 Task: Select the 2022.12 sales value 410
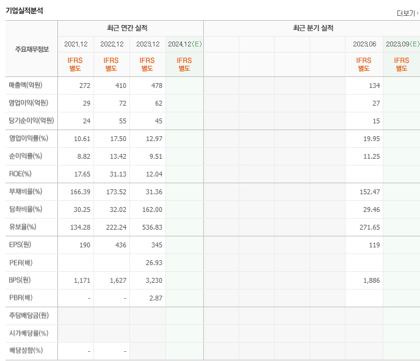[120, 86]
